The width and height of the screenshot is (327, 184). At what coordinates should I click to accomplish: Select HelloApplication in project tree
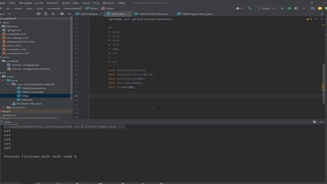coord(34,88)
